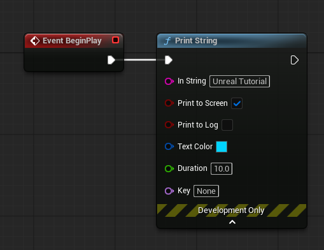Click the Text Color blue struct pin
This screenshot has height=250, width=324.
pos(169,147)
